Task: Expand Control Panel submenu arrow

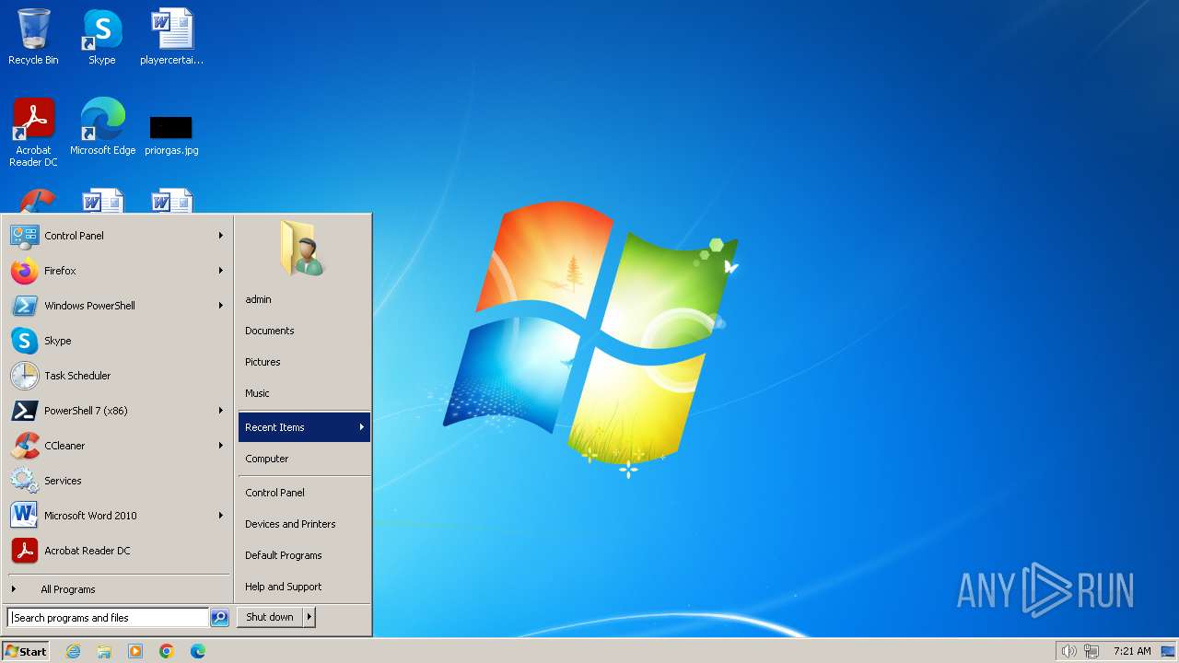Action: [x=221, y=236]
